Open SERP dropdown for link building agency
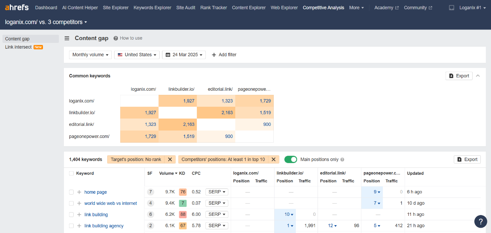The image size is (491, 233). [217, 226]
